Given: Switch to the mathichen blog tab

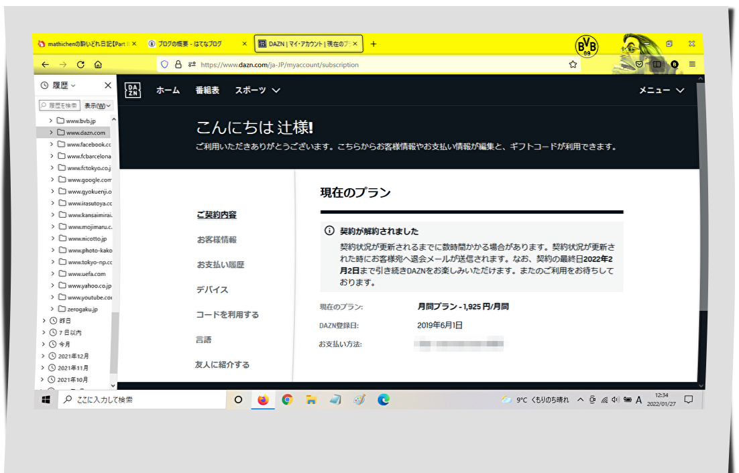Looking at the screenshot, I should [88, 44].
